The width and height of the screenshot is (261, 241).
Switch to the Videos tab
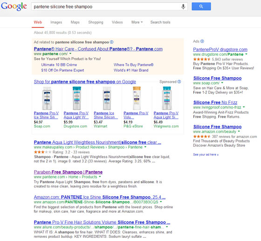(117, 22)
